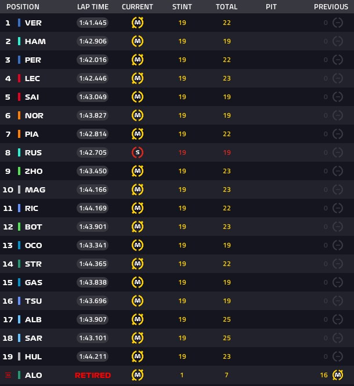This screenshot has height=386, width=354.
Task: Click Alonso's previous medium tyre icon
Action: click(x=338, y=375)
